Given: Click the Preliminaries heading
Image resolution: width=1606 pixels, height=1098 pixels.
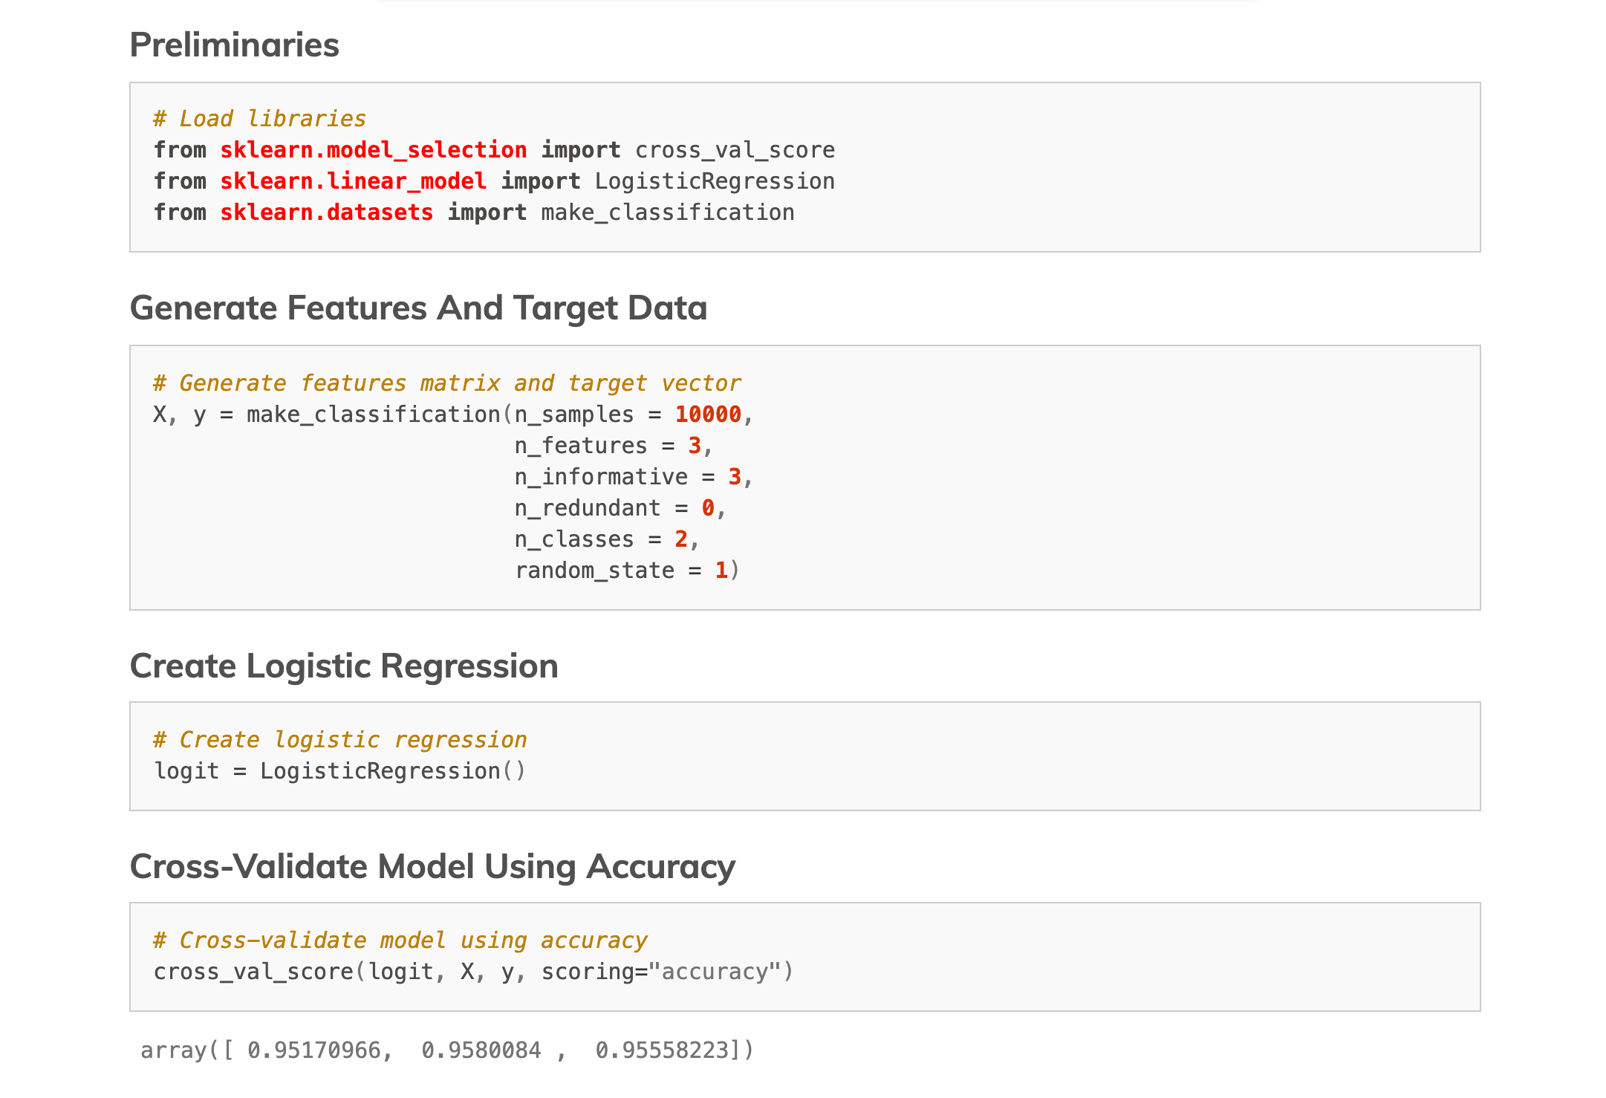Looking at the screenshot, I should click(234, 45).
